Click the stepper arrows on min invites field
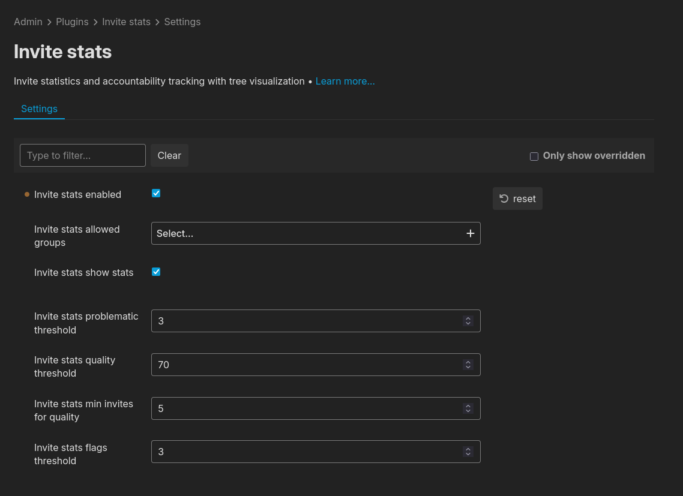683x496 pixels. pos(468,408)
